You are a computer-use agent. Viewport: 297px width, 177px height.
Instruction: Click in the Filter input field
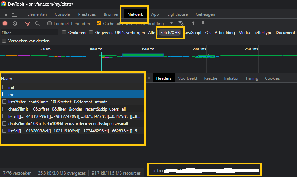point(28,33)
